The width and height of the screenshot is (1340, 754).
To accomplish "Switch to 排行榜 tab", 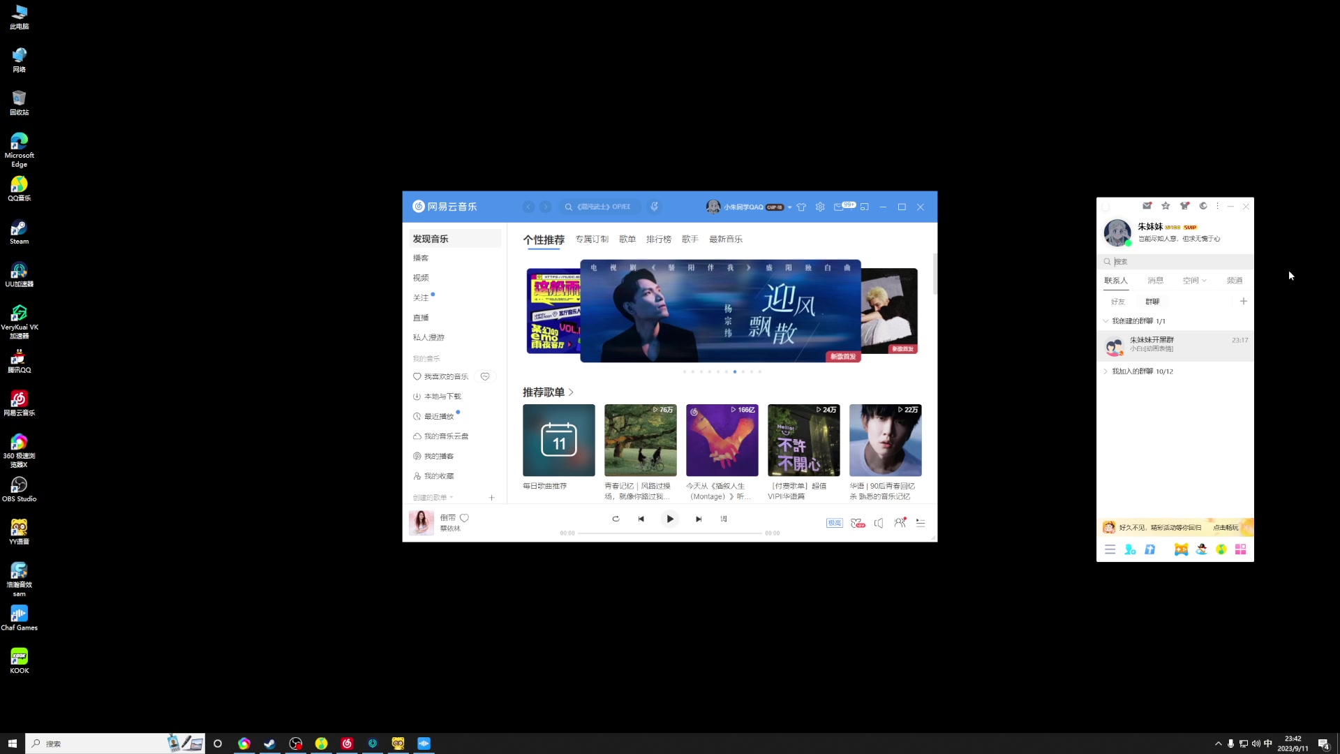I will (x=658, y=239).
